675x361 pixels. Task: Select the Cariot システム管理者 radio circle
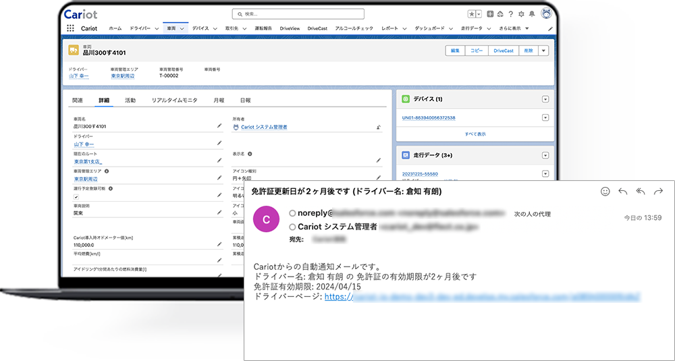(x=292, y=226)
